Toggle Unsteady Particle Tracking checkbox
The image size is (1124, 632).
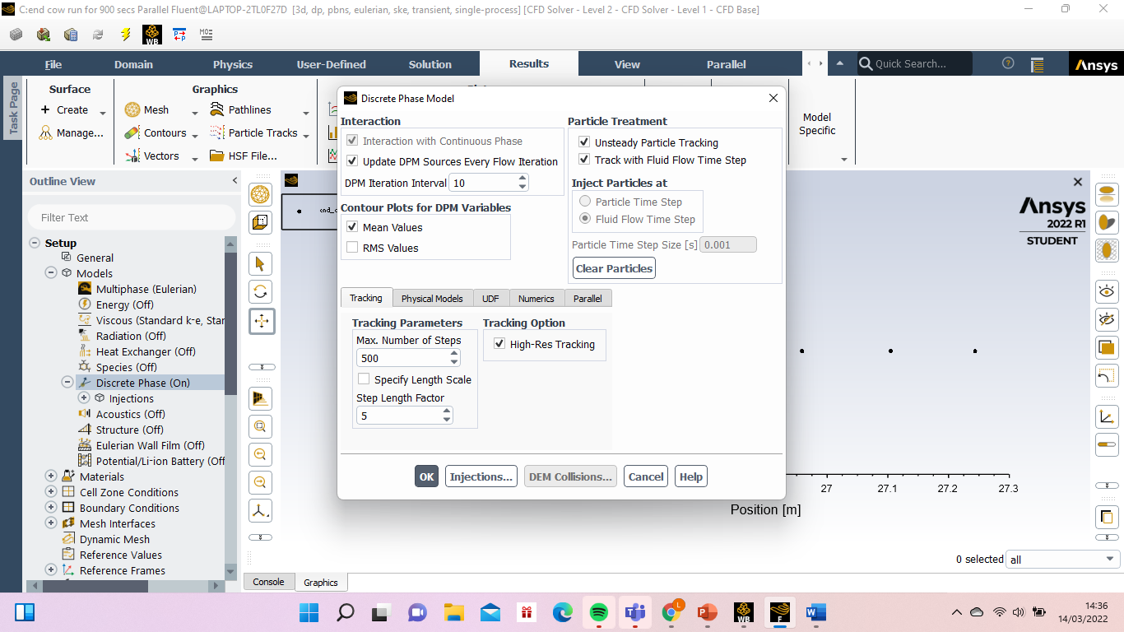click(584, 142)
